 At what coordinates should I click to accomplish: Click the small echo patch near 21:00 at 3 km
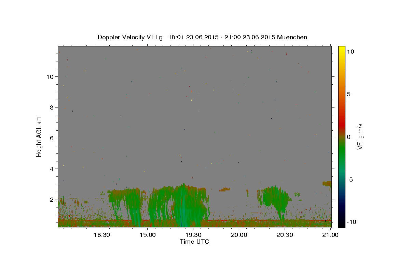pos(327,184)
